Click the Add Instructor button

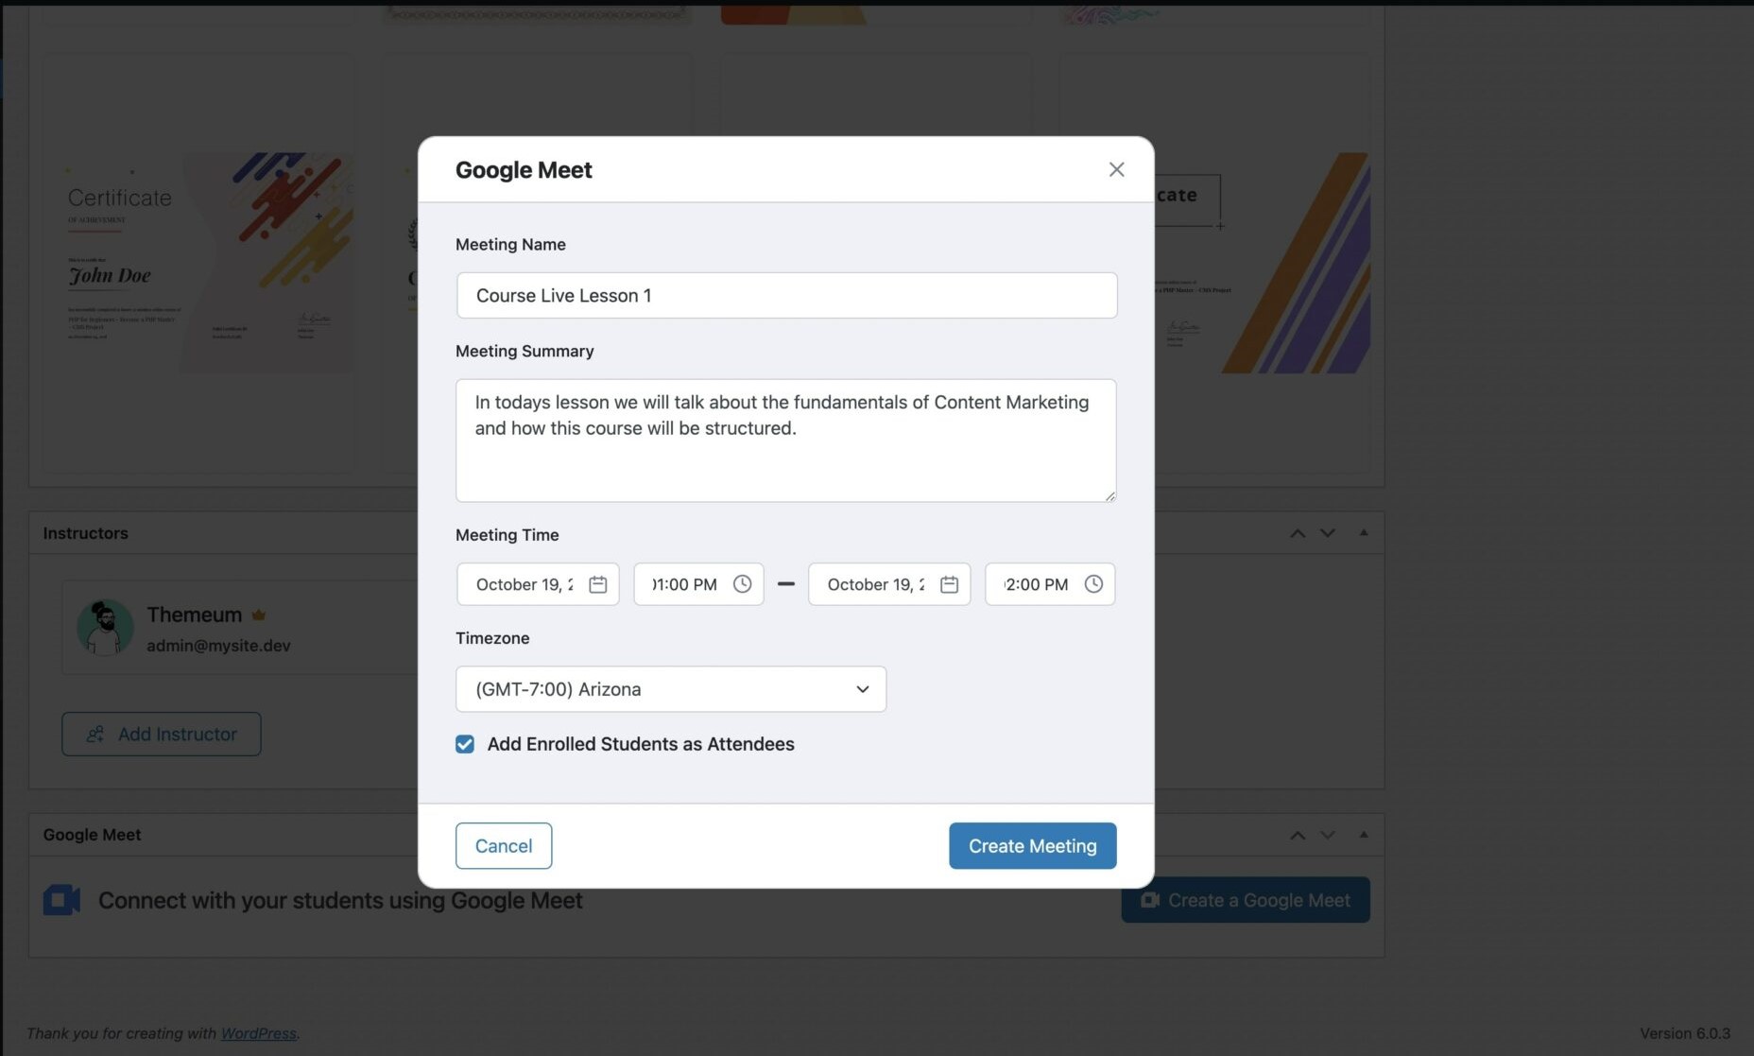tap(162, 734)
